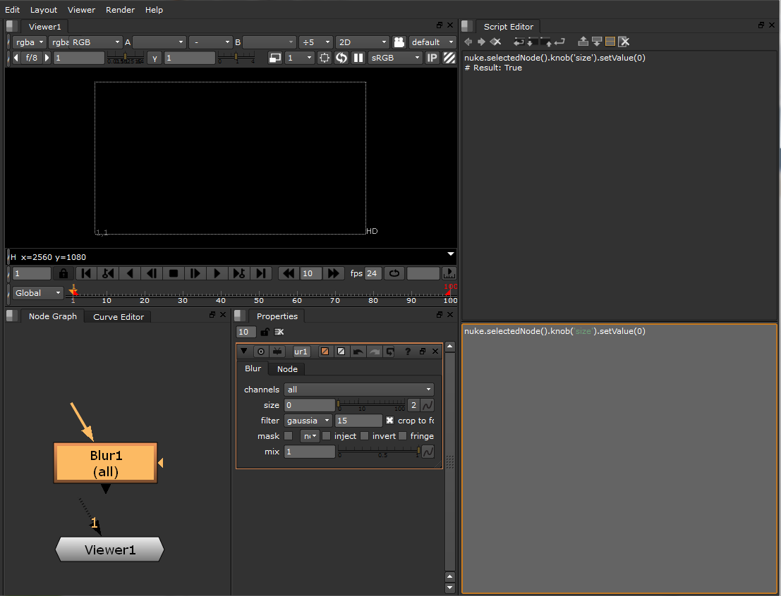Open animation menu for size knob
Image resolution: width=781 pixels, height=596 pixels.
pyautogui.click(x=428, y=406)
